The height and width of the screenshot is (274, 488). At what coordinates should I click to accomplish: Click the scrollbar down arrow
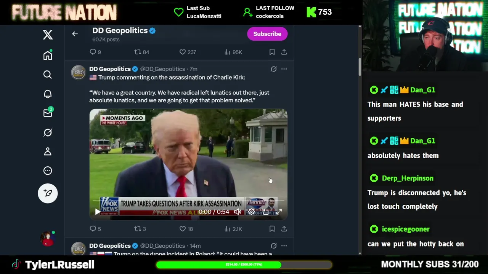coord(360,253)
